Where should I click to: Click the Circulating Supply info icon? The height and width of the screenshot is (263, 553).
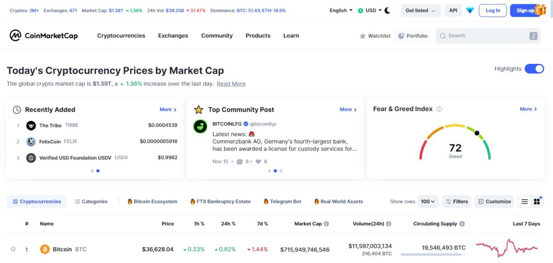click(462, 224)
